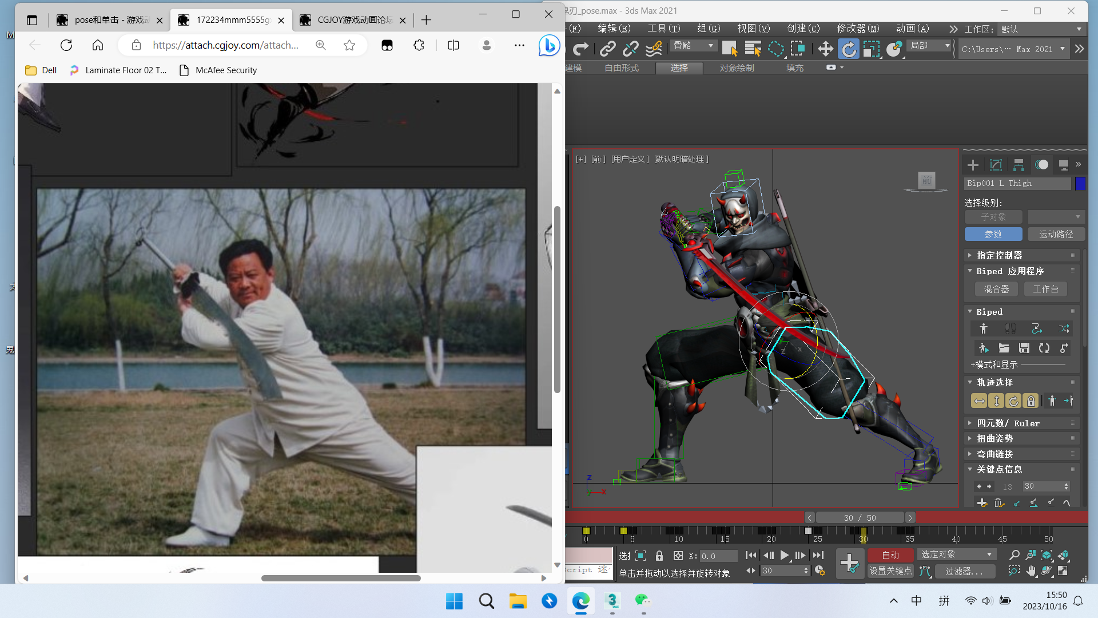Click the 运动路径 button
1098x618 pixels.
(x=1056, y=235)
